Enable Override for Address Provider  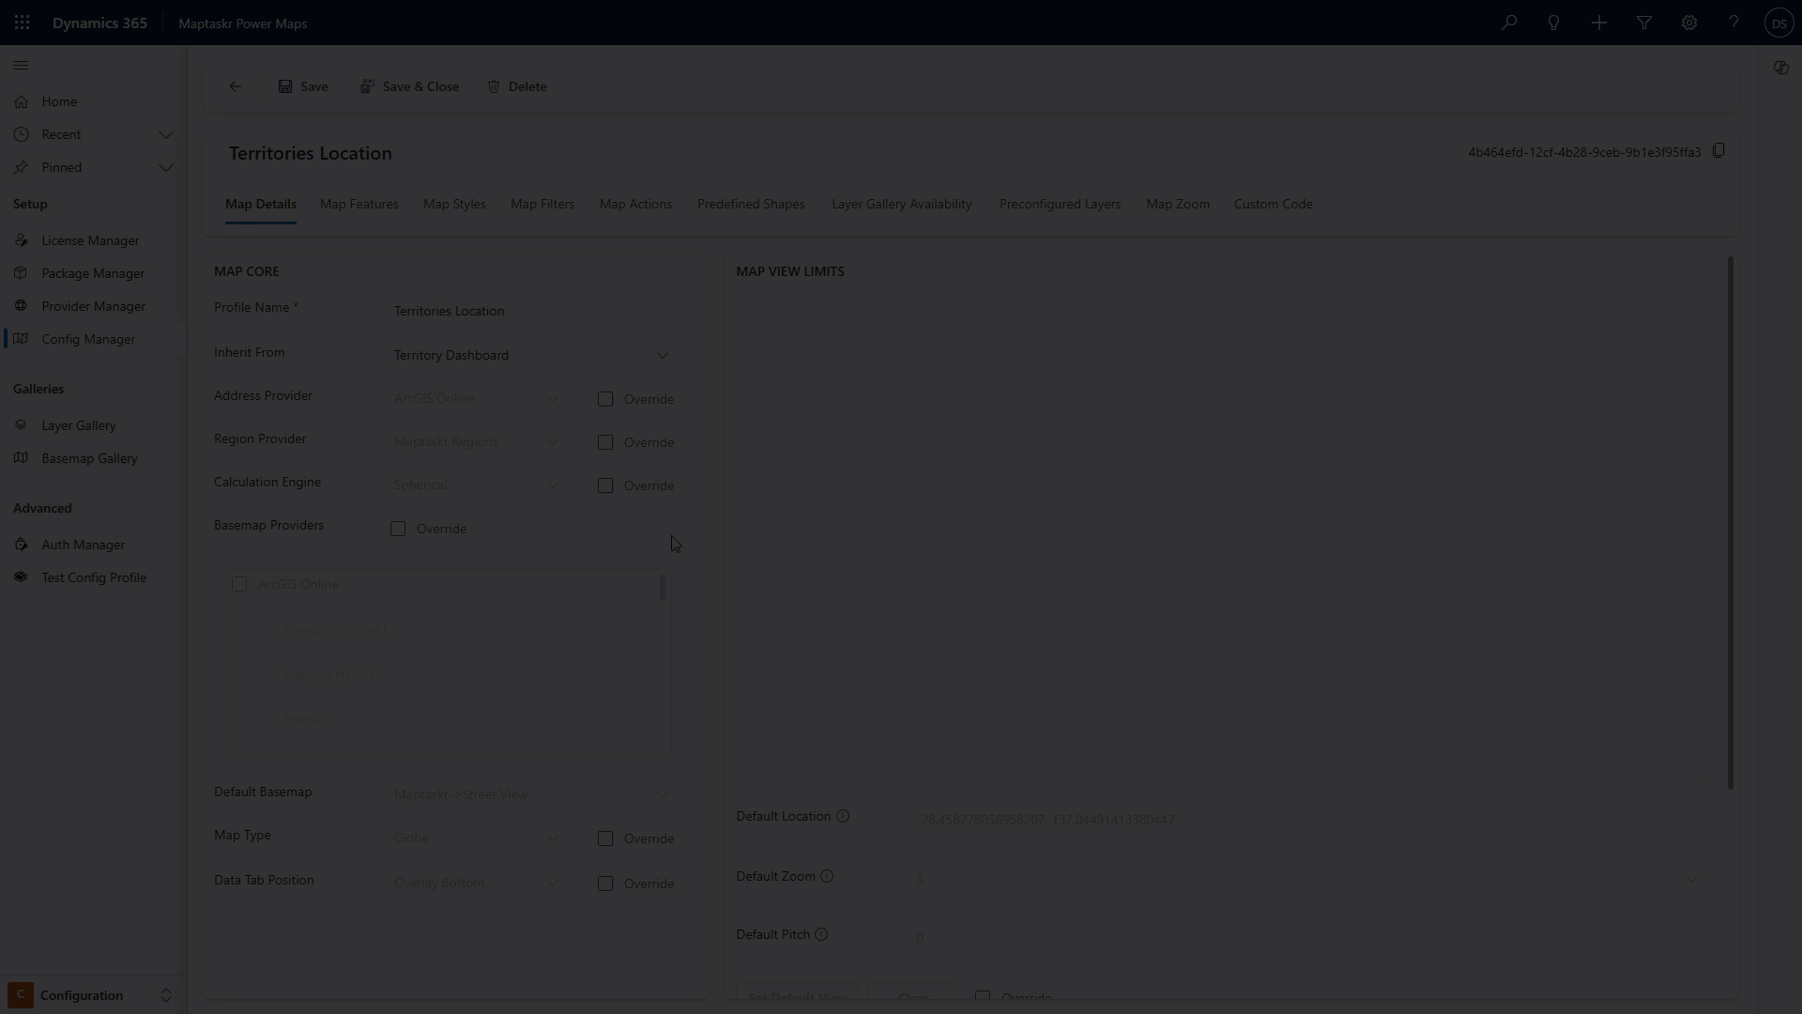605,399
